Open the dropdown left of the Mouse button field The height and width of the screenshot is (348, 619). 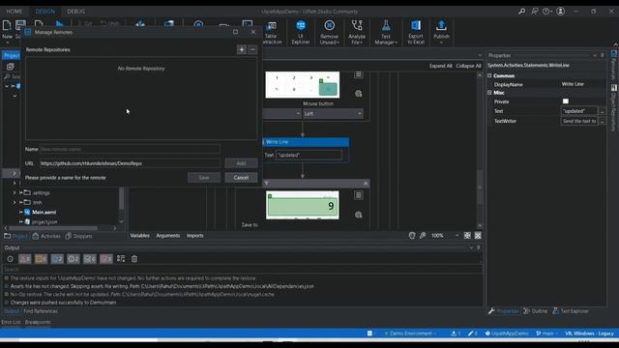click(x=282, y=114)
